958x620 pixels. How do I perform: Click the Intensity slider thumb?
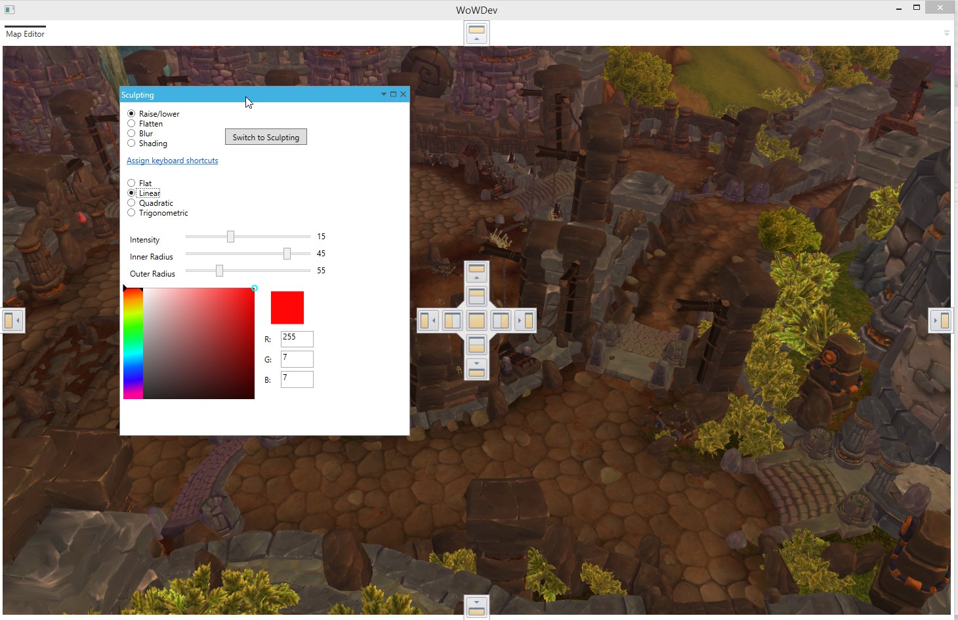[230, 237]
